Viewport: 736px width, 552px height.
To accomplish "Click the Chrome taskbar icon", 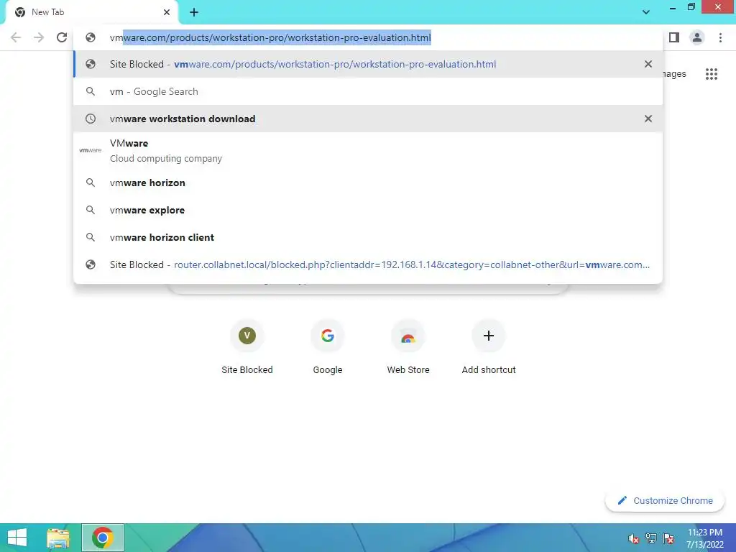I will pyautogui.click(x=103, y=538).
